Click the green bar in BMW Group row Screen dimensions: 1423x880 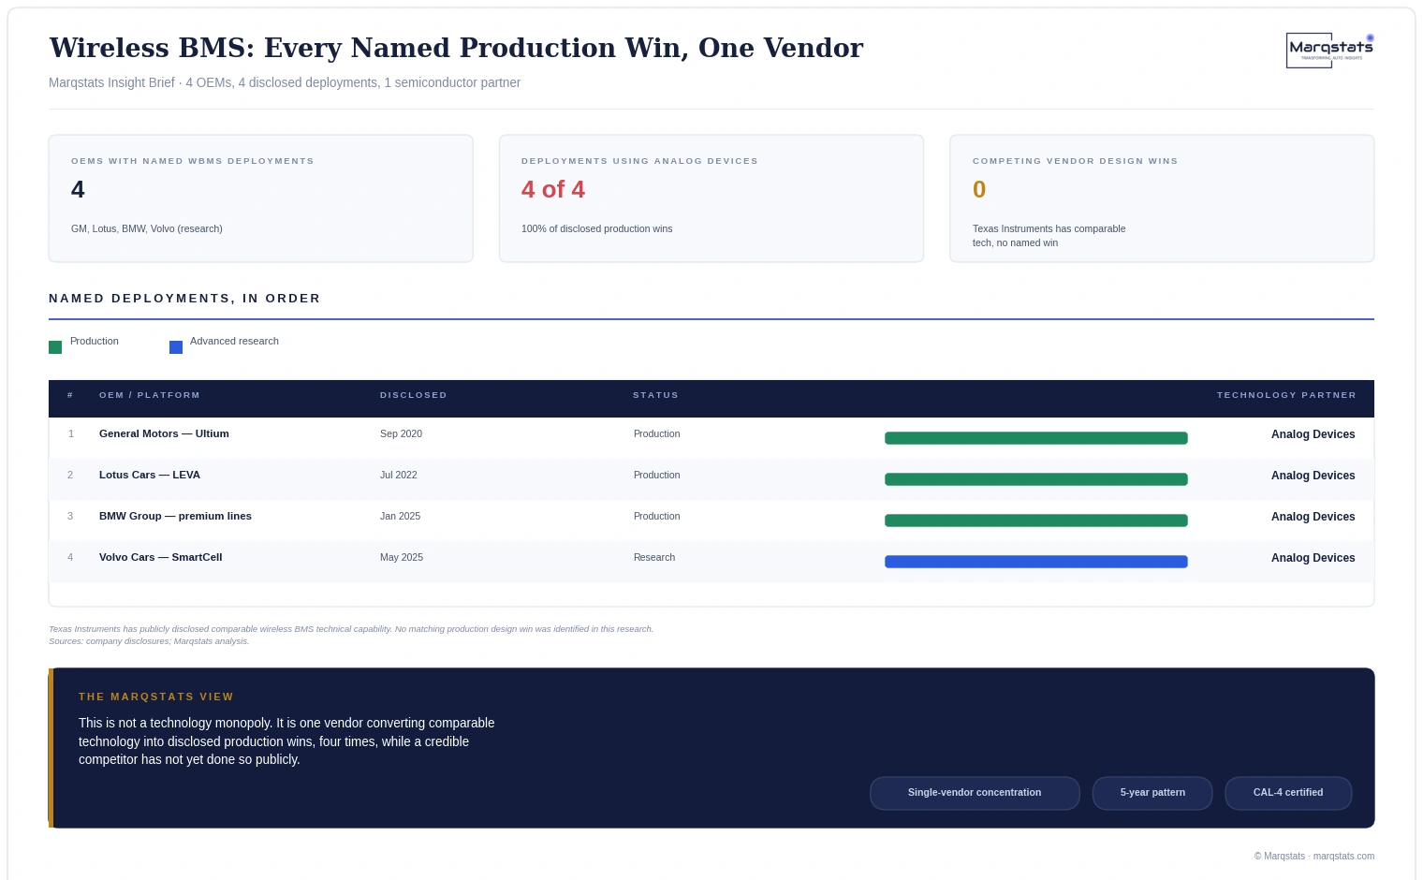(1036, 521)
